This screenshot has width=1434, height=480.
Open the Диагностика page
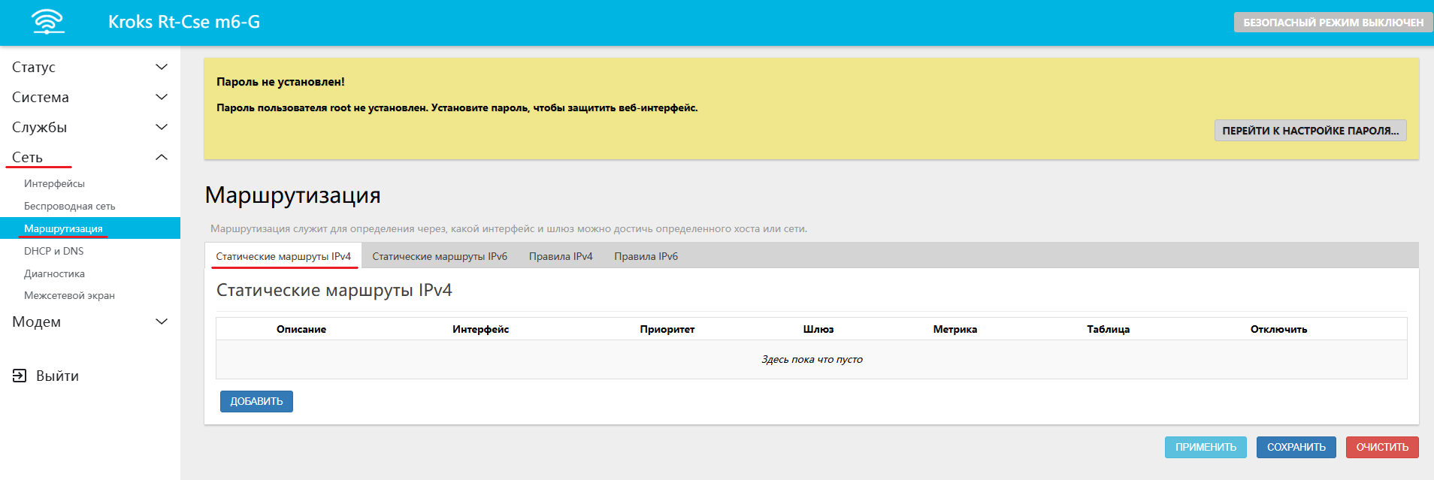(x=54, y=273)
